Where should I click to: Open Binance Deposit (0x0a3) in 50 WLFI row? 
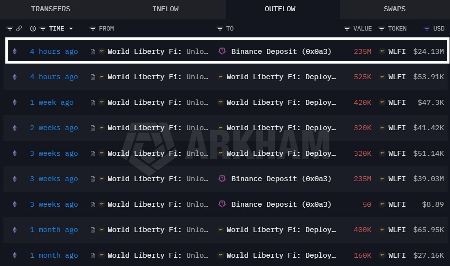[281, 204]
